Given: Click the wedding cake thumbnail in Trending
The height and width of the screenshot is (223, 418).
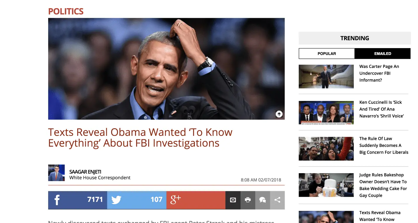Looking at the screenshot, I should click(x=326, y=185).
